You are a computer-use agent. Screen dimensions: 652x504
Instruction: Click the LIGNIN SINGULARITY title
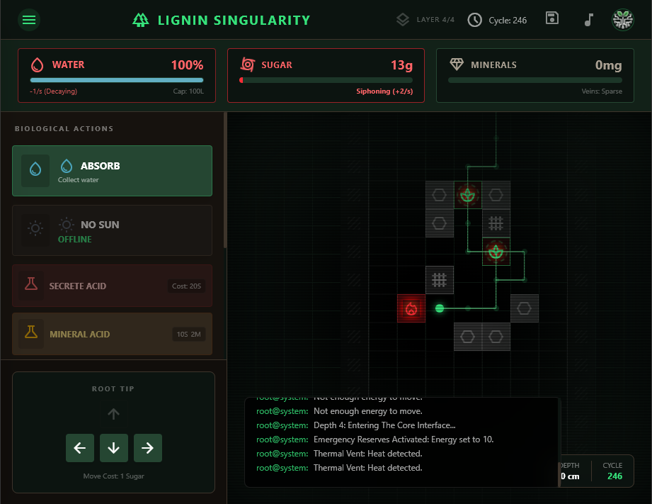tap(234, 20)
